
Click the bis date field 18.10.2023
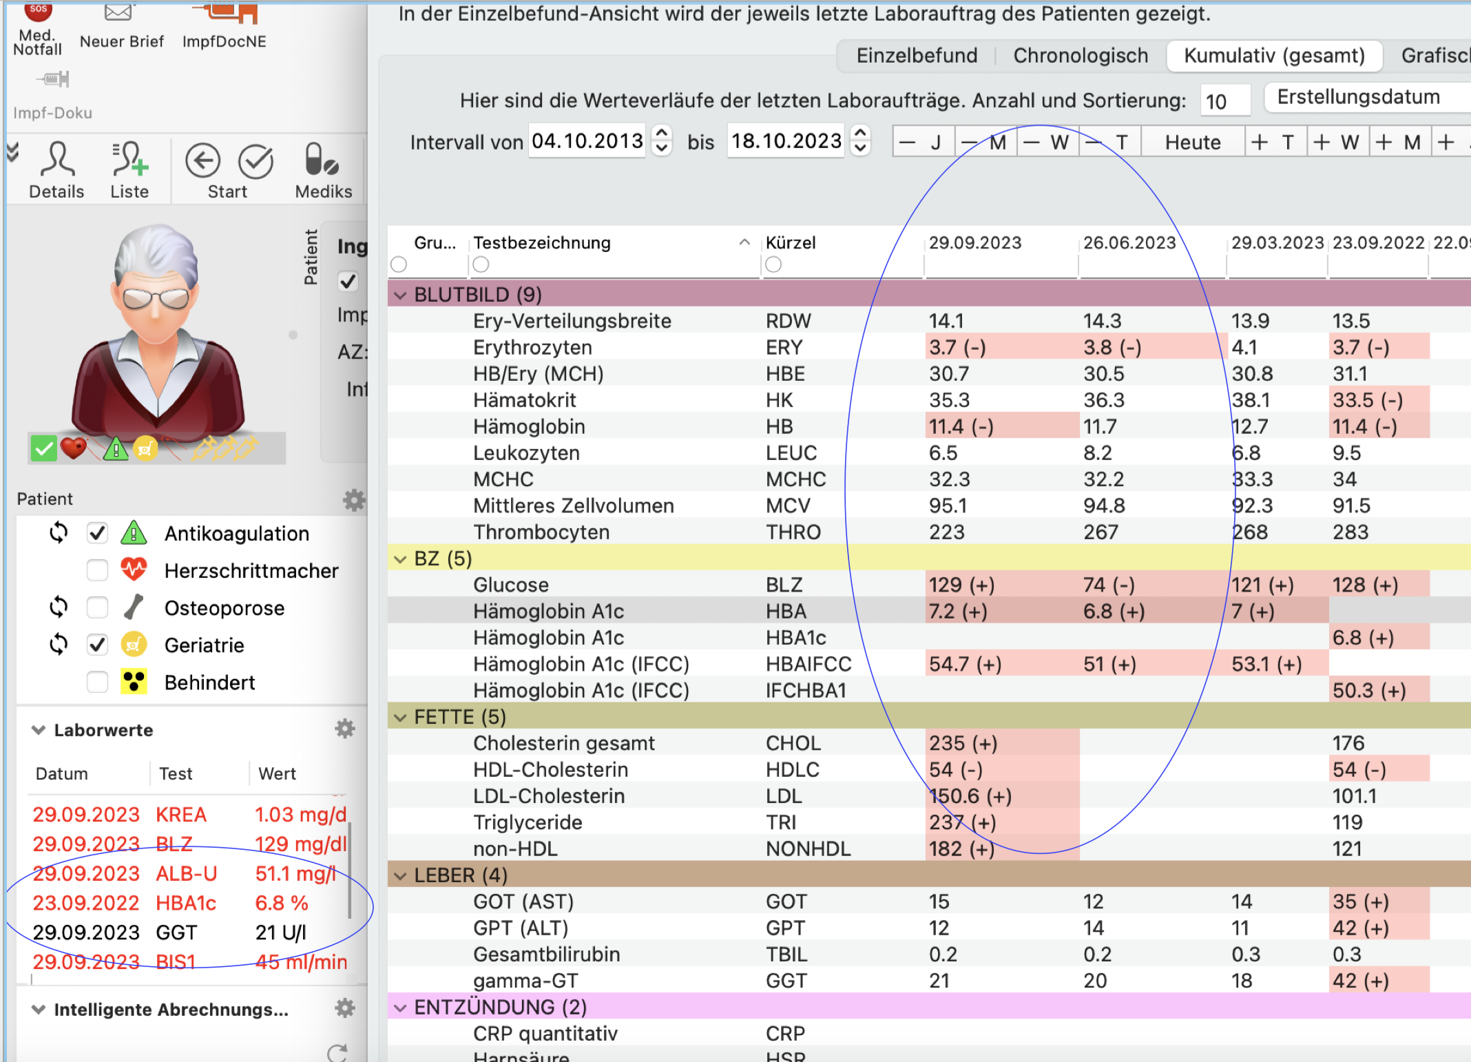click(786, 140)
